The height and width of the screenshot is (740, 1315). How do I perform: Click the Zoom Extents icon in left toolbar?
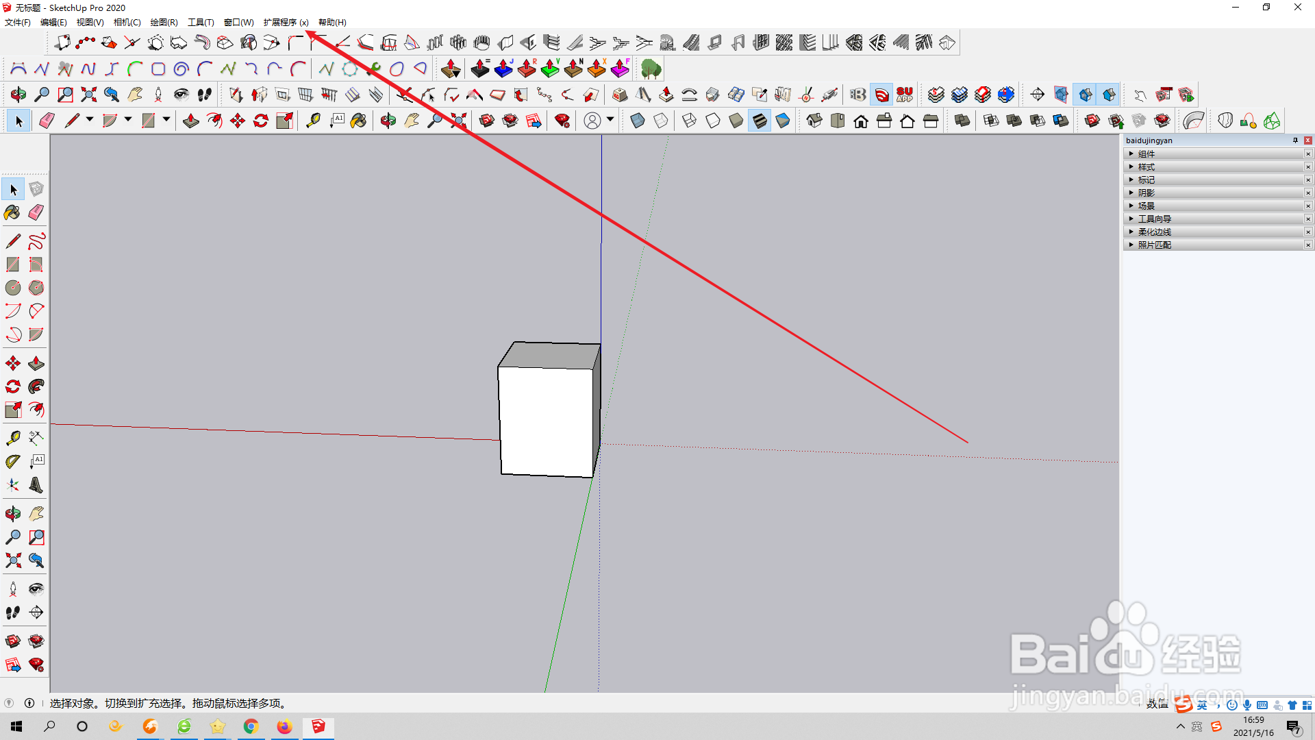pos(12,560)
